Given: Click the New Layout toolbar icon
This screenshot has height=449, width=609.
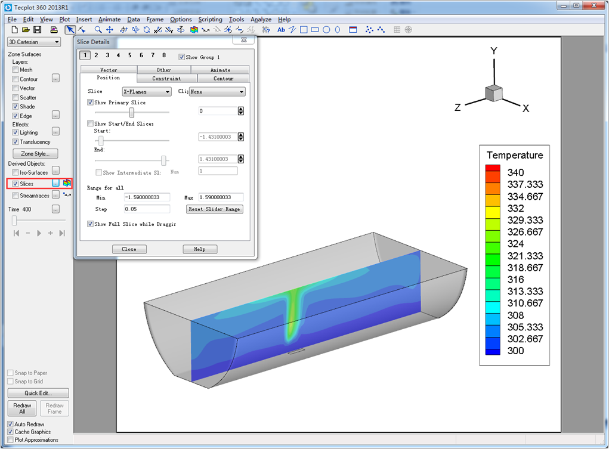Looking at the screenshot, I should (x=15, y=30).
